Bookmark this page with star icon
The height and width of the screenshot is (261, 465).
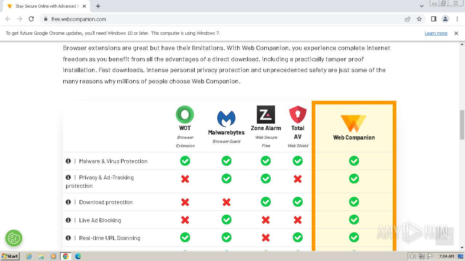[x=419, y=19]
